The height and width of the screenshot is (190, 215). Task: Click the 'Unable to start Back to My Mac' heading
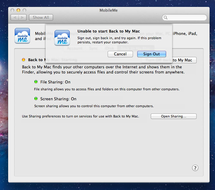(109, 31)
